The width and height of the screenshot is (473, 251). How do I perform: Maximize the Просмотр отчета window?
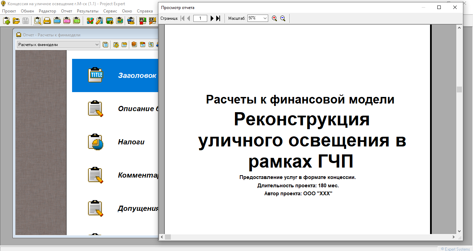point(439,7)
